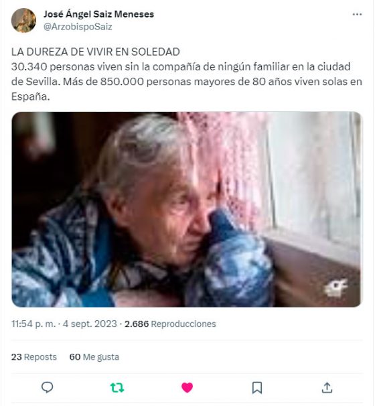This screenshot has width=375, height=406.
Task: Open the José Ángel Saiz Meneses display name
Action: click(x=98, y=14)
